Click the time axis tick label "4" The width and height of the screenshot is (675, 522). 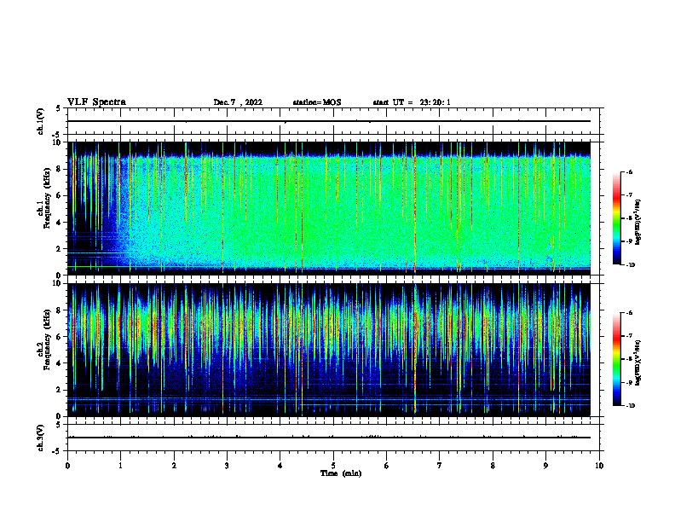[x=280, y=466]
